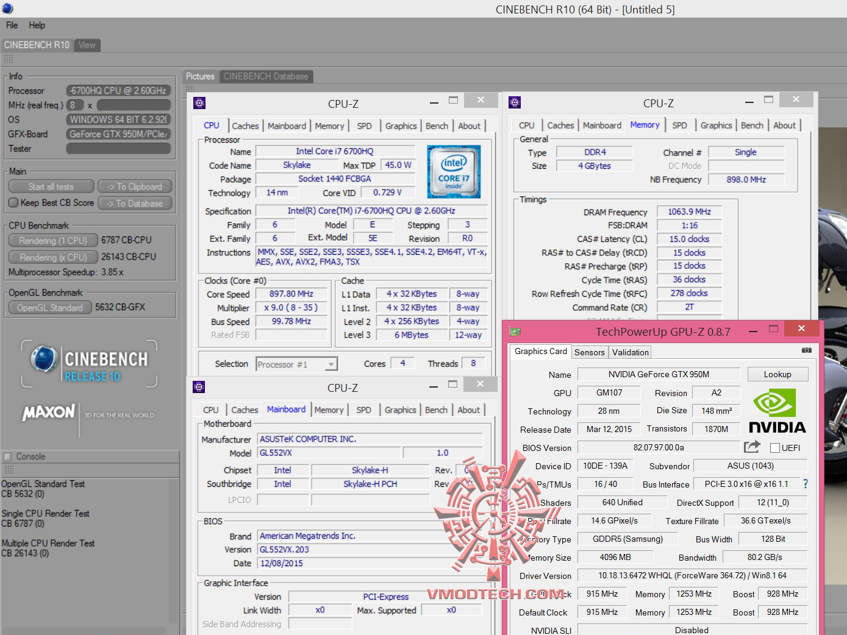
Task: Select the CINEBENCH R10 tab
Action: tap(37, 45)
